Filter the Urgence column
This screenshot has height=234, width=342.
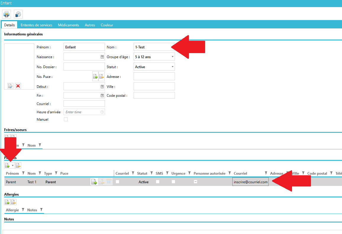pos(189,173)
